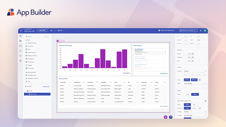
Task: Open the Angular Standalone framework dropdown
Action: coord(167,31)
